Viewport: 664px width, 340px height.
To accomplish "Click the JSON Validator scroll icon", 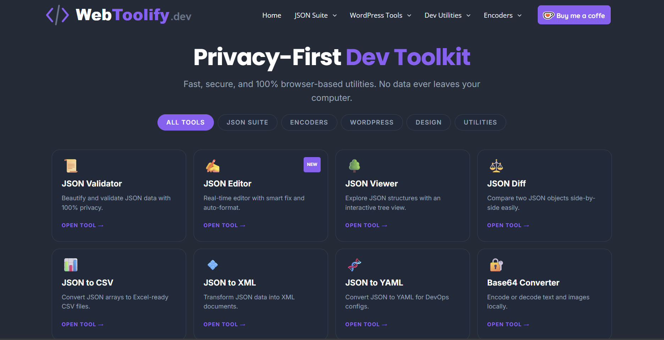I will (x=70, y=166).
